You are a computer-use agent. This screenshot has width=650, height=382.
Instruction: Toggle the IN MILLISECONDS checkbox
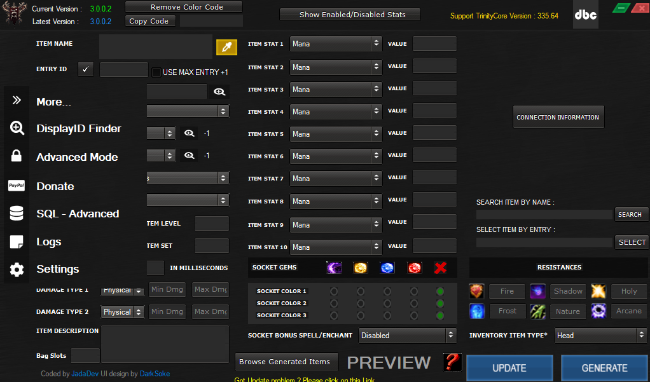coord(155,268)
